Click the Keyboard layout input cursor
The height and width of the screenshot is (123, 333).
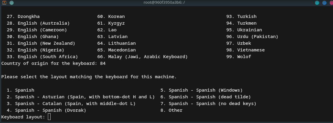point(49,117)
